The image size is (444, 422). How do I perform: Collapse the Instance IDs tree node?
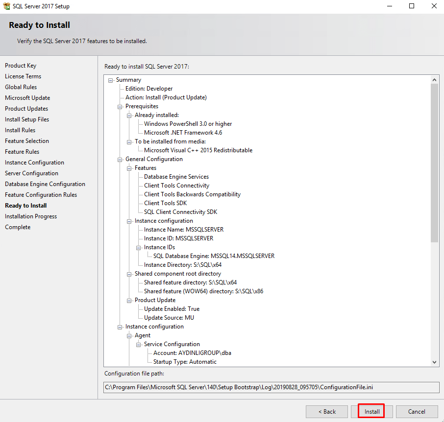pos(139,247)
